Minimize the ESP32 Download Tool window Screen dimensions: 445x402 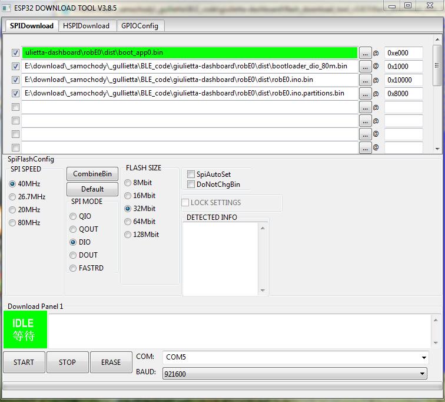tap(392, 6)
